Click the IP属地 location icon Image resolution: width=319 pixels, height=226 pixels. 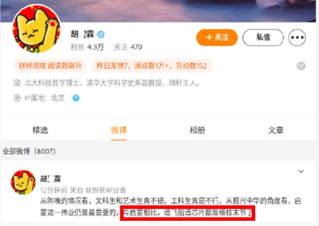(17, 98)
